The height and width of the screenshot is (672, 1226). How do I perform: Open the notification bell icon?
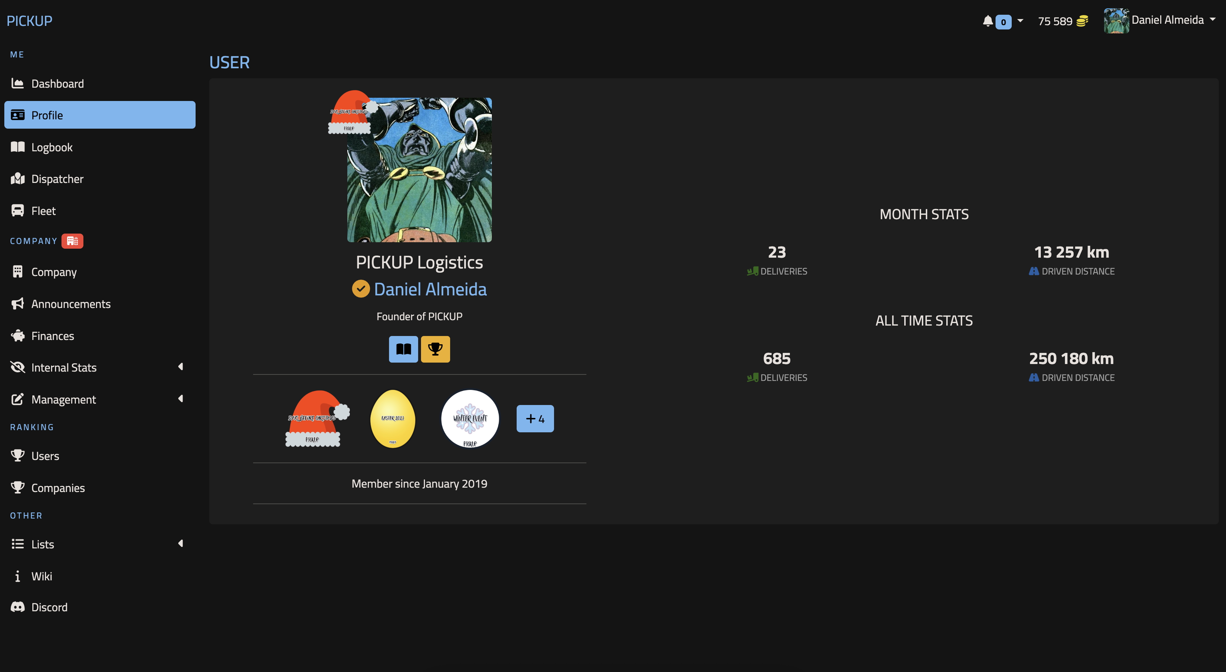click(988, 22)
